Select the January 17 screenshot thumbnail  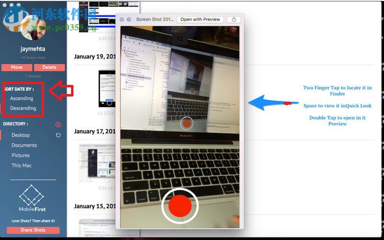coord(97,163)
